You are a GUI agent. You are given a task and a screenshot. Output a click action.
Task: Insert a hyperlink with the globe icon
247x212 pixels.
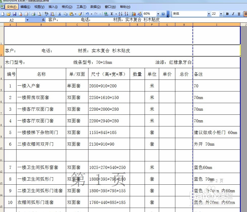point(106,14)
